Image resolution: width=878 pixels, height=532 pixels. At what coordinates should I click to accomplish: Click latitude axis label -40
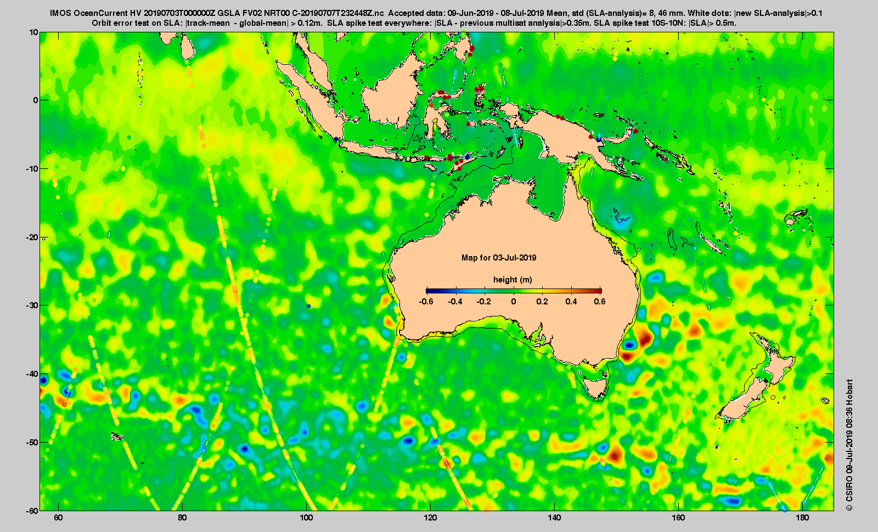point(32,374)
